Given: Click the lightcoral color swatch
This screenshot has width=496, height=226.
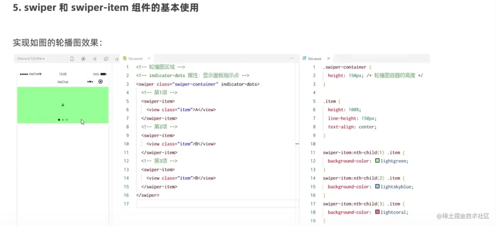Looking at the screenshot, I should (x=377, y=212).
